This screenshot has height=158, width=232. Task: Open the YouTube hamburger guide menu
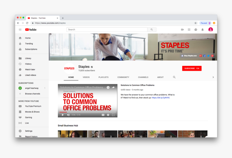click(x=20, y=30)
